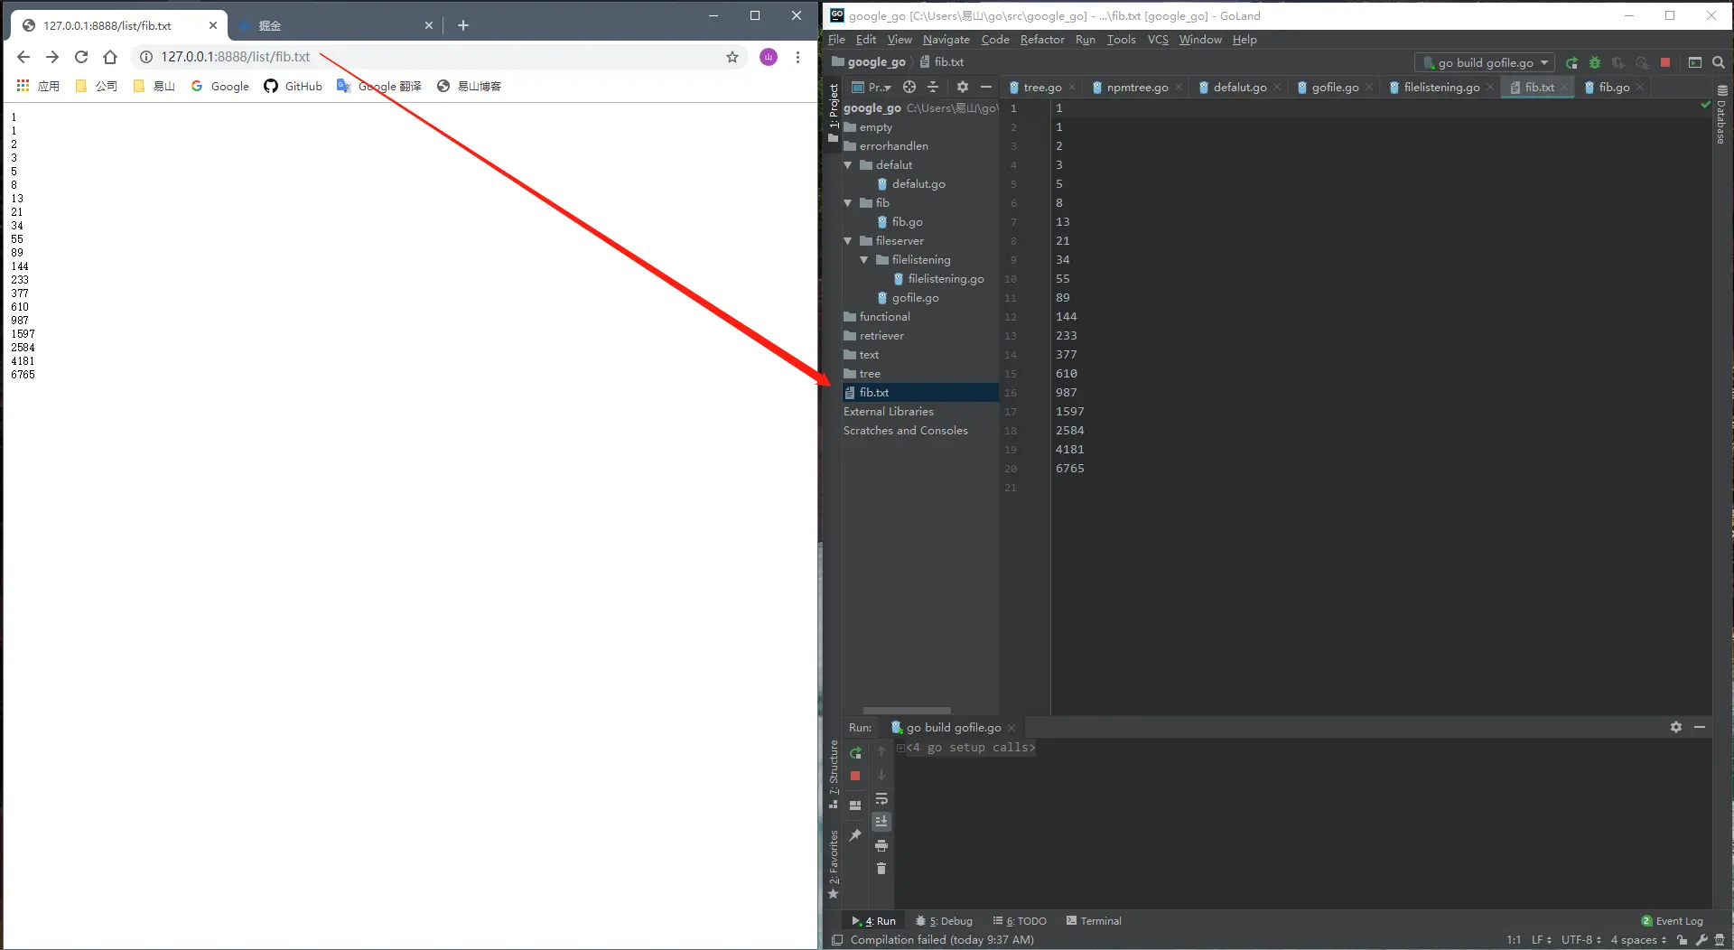Open Search Everywhere magnifier in GoLand
Screen dimensions: 1734x950
[1719, 62]
